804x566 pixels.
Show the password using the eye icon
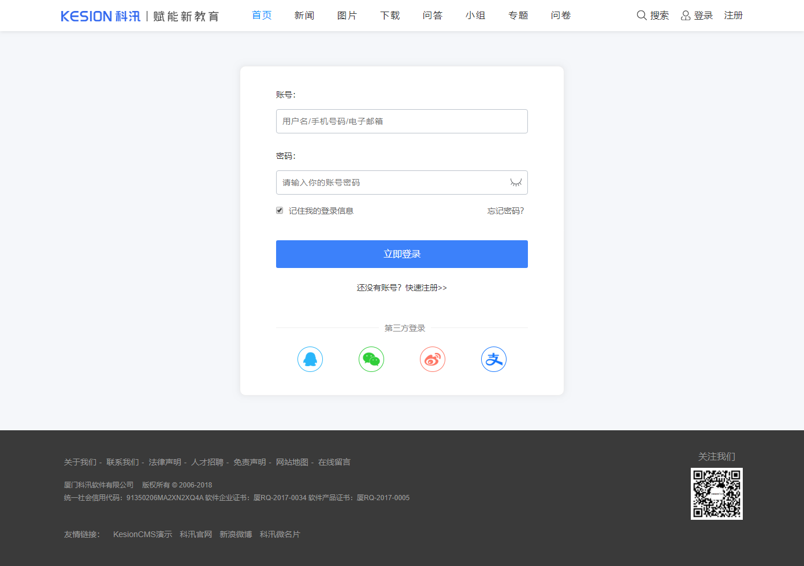[x=515, y=183]
